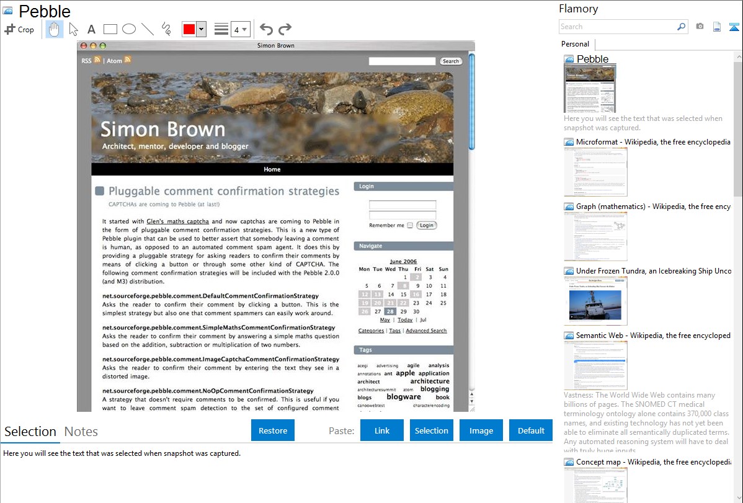Open the color picker dropdown arrow
The image size is (743, 503).
click(x=202, y=29)
